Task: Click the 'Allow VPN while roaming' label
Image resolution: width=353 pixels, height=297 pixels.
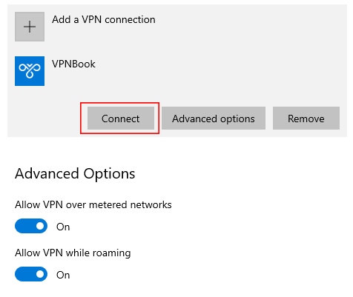Action: tap(73, 253)
